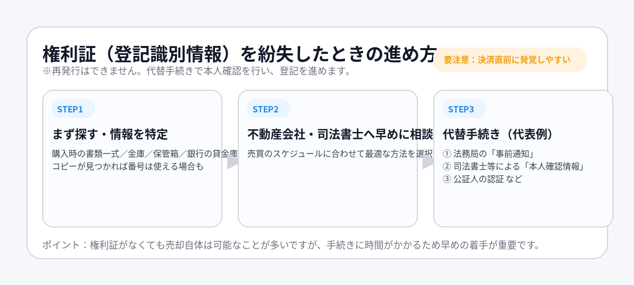
Task: Click the heading まず探す・情報を特定
Action: [x=110, y=135]
